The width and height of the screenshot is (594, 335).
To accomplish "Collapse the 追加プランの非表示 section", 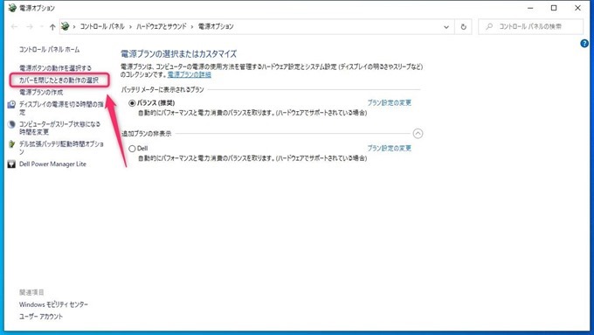I will point(418,134).
